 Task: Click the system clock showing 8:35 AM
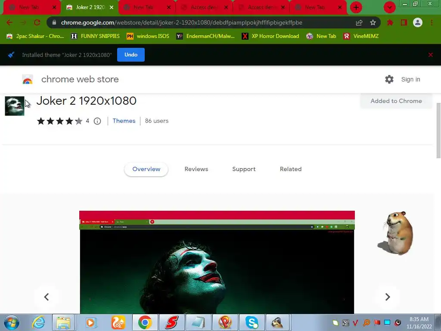tap(419, 322)
